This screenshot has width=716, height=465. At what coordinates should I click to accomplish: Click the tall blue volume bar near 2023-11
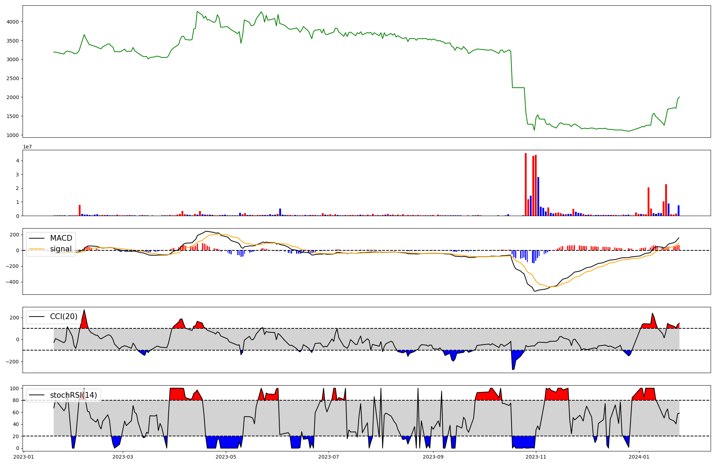(538, 196)
